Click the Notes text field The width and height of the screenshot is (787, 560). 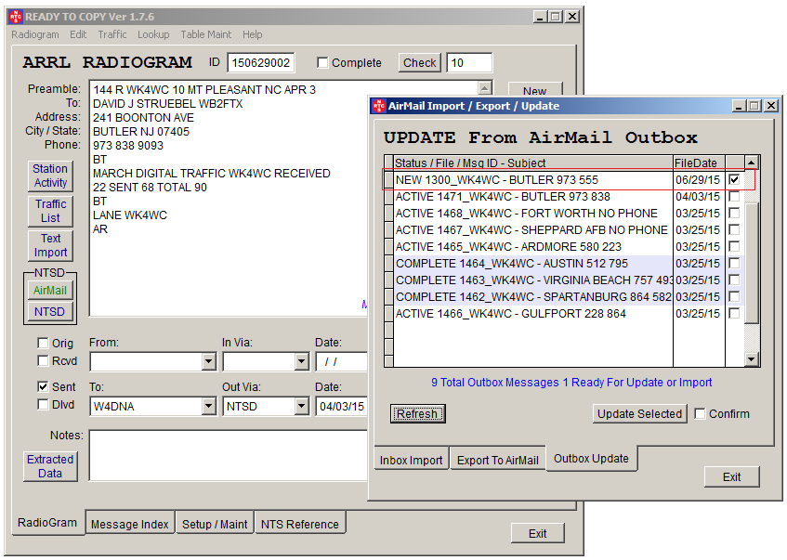pyautogui.click(x=229, y=456)
